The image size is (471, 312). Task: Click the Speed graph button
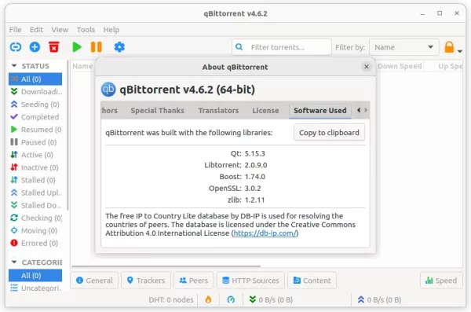[x=441, y=281]
